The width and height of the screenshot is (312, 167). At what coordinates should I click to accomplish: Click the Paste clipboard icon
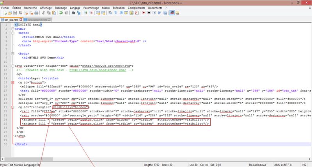point(54,13)
